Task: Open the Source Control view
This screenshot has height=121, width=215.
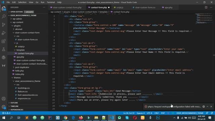Action: [x=4, y=25]
